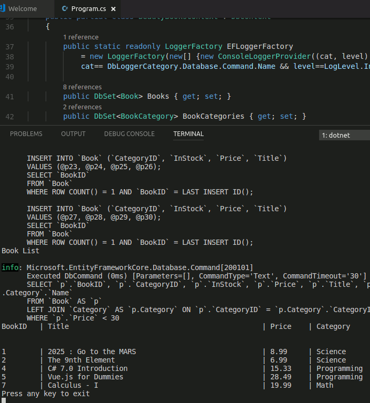Click the '1 reference' code lens link
The image size is (370, 403).
pos(80,37)
